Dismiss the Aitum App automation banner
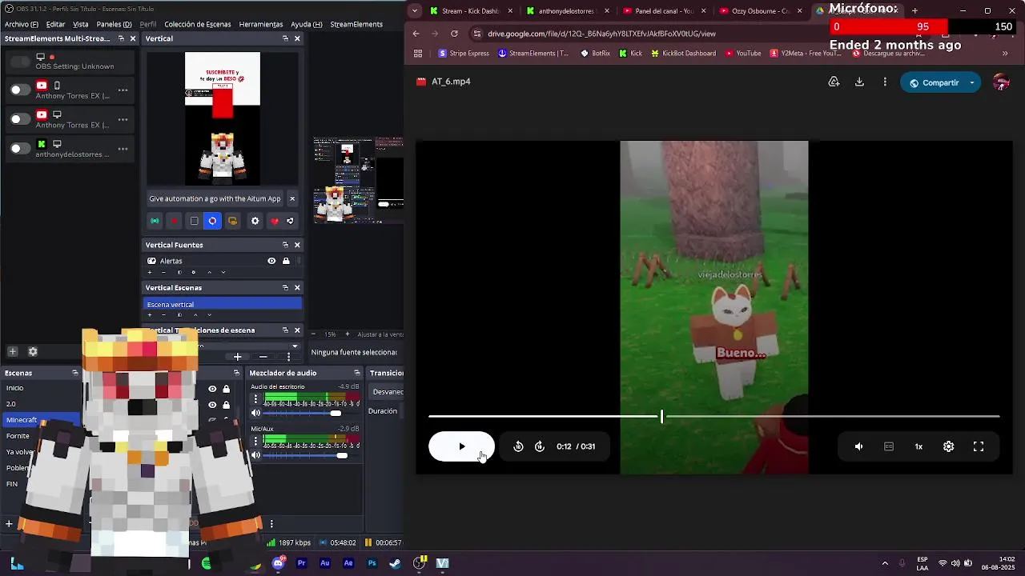Screen dimensions: 1025x576 (x=292, y=198)
